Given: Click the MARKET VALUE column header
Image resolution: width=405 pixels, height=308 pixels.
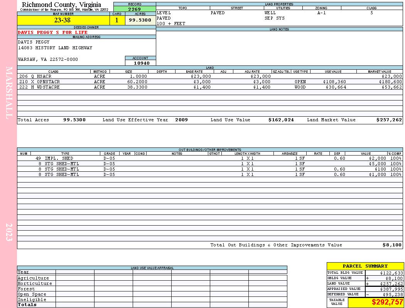Looking at the screenshot, I should (x=380, y=72).
